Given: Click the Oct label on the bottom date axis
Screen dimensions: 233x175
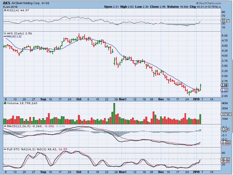Looking at the screenshot, I should (79, 172).
